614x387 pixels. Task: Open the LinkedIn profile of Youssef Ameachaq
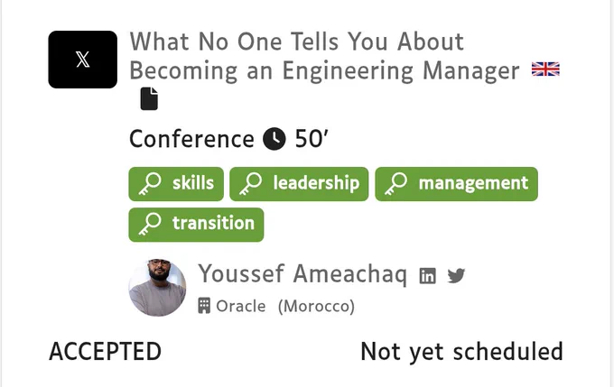(427, 275)
